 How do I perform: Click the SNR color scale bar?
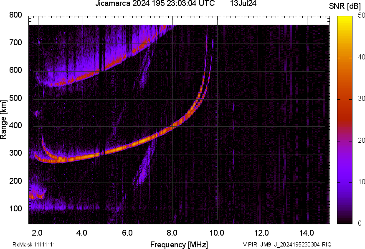345,120
